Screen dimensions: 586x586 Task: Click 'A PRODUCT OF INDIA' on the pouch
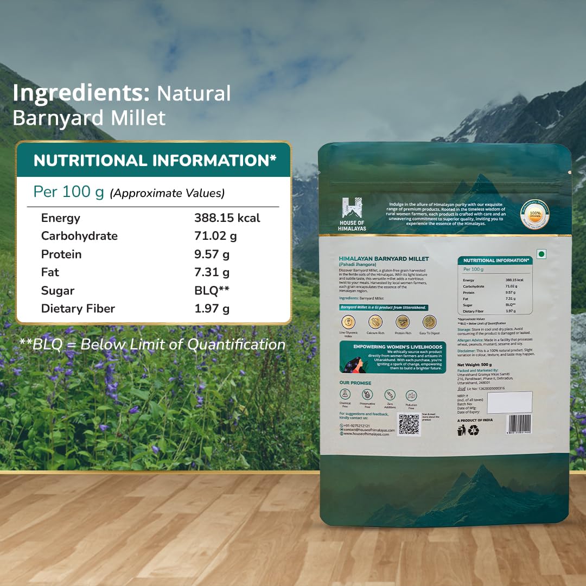coord(475,421)
